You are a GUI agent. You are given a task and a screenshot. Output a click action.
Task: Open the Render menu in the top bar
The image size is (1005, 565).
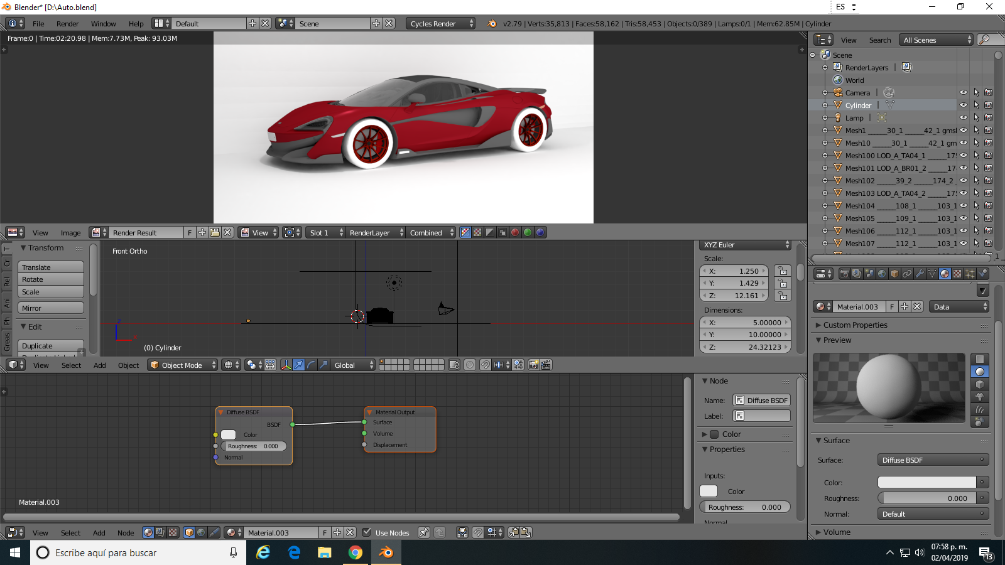(67, 23)
